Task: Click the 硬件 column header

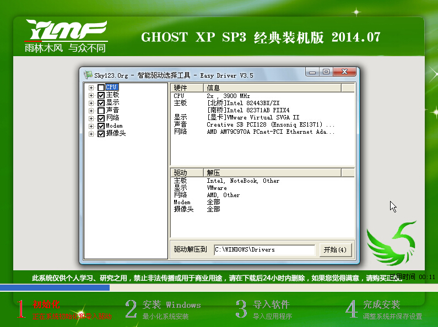Action: 187,88
